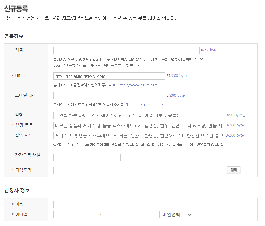Click the 제목 title input field
This screenshot has height=226, width=265.
click(127, 50)
